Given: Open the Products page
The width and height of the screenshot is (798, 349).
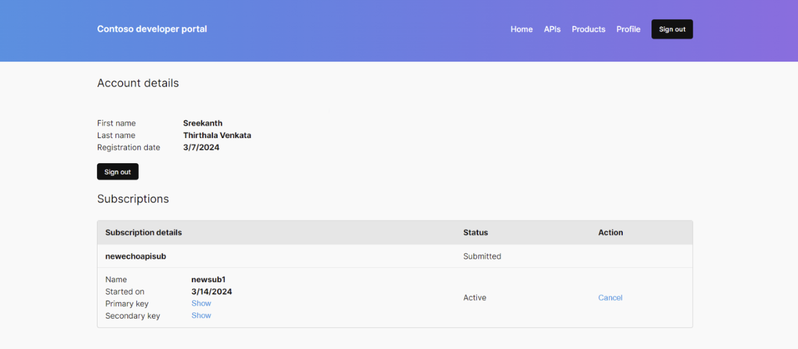Looking at the screenshot, I should coord(588,29).
